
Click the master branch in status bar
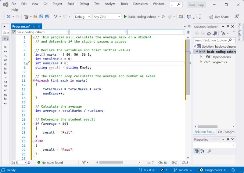(183, 170)
